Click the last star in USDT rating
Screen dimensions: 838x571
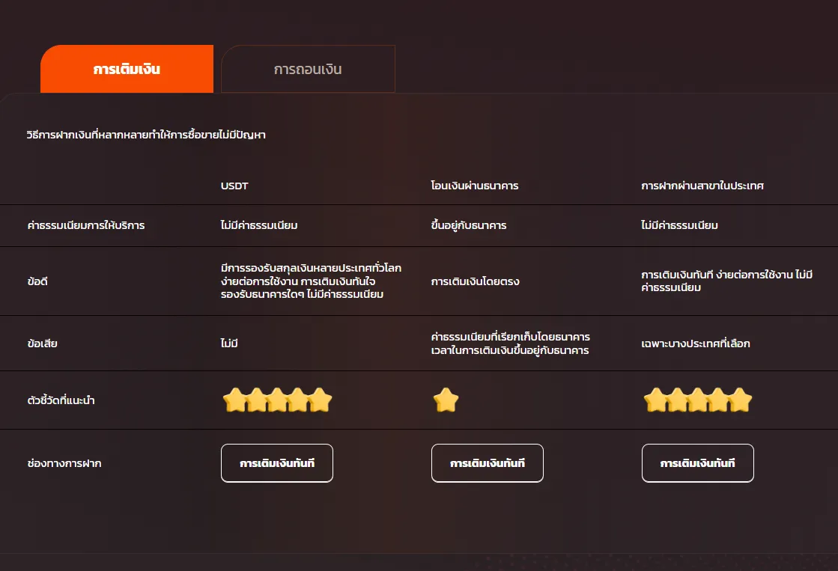[x=320, y=400]
